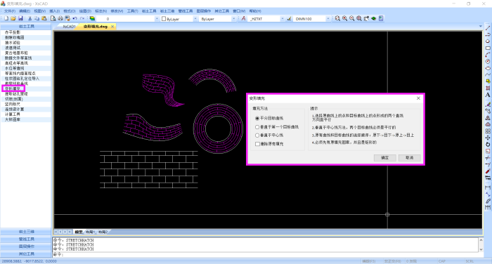Click the Open folder icon

pos(13,19)
